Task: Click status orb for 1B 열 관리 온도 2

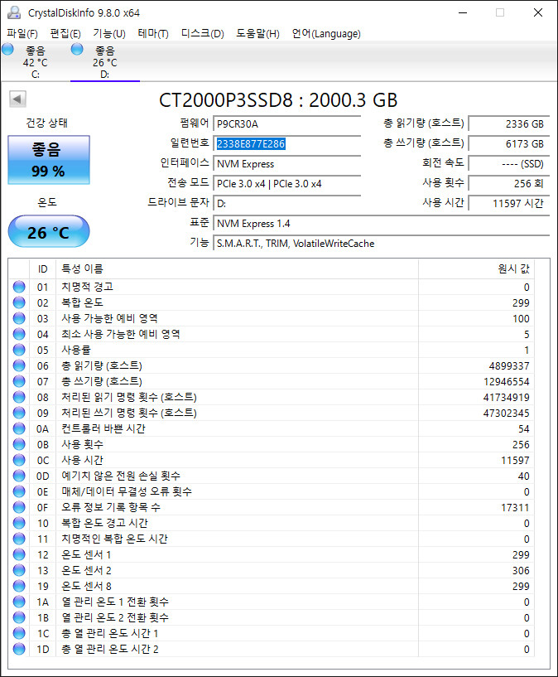Action: [19, 617]
